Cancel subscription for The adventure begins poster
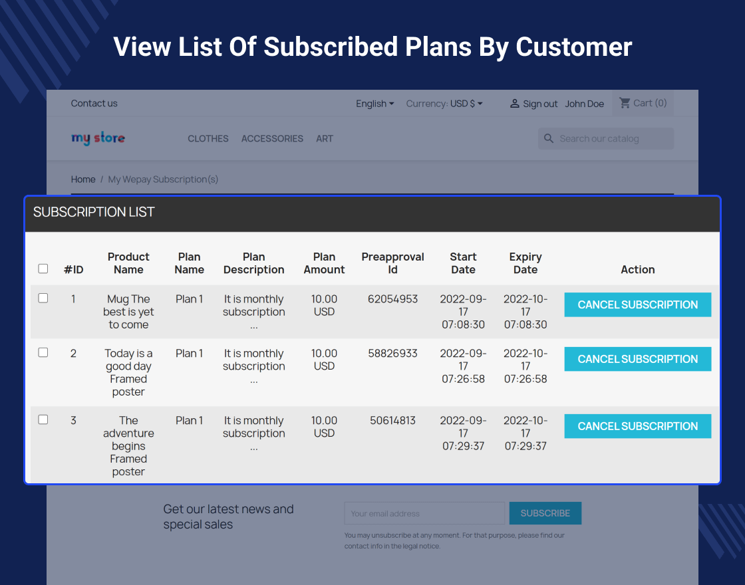745x585 pixels. pyautogui.click(x=638, y=426)
